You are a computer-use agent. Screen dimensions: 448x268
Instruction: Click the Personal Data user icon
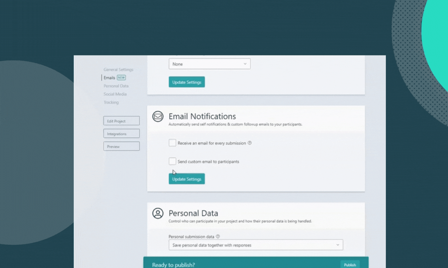158,213
